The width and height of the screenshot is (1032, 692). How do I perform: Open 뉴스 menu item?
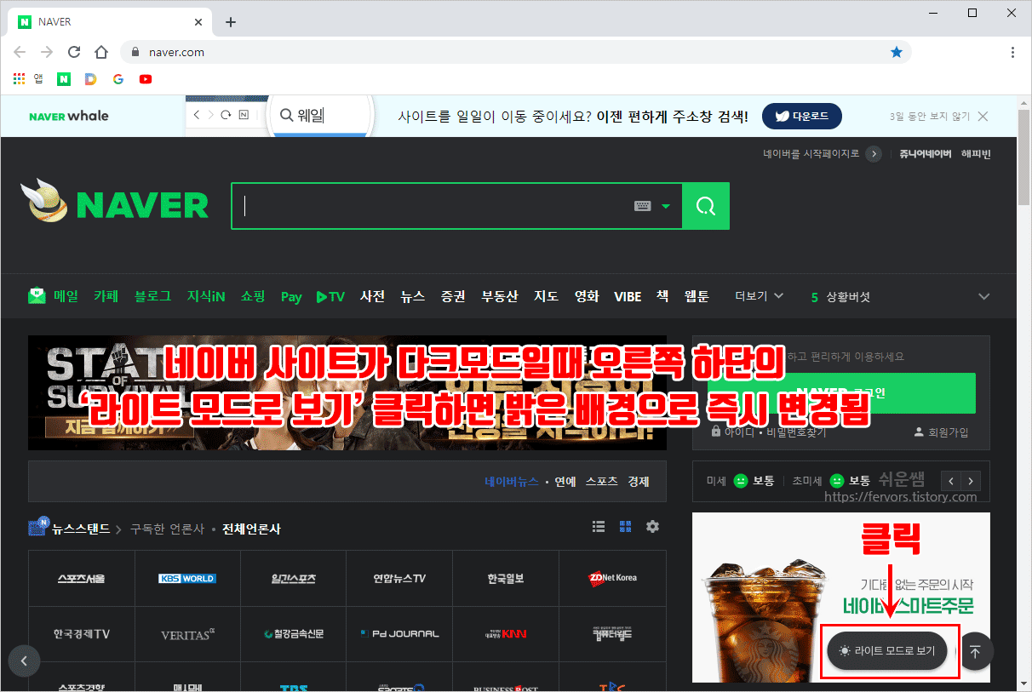(413, 296)
